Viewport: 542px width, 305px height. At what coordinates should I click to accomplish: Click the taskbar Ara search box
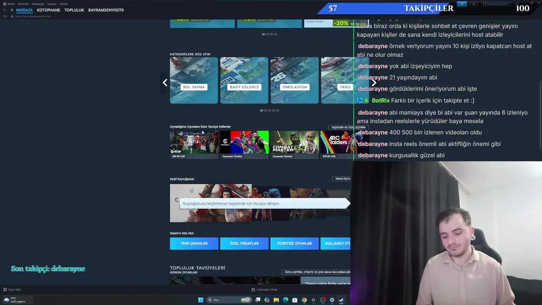(229, 300)
